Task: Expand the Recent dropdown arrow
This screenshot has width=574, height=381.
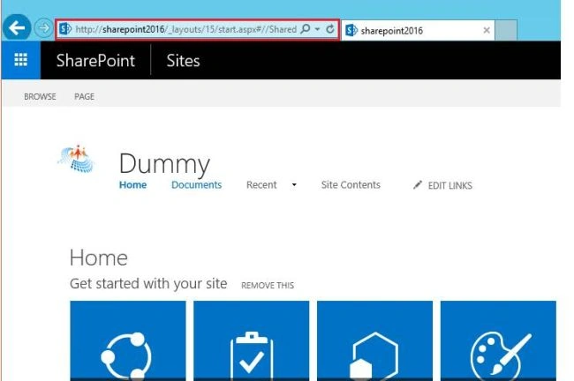Action: pyautogui.click(x=294, y=185)
